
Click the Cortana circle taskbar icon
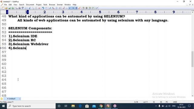click(x=59, y=106)
